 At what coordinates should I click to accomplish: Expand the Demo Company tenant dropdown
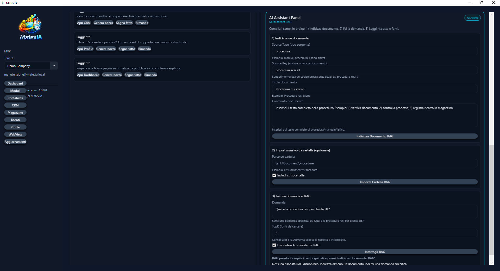(x=54, y=66)
